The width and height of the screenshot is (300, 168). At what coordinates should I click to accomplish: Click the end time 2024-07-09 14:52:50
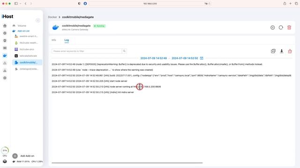pos(185,58)
